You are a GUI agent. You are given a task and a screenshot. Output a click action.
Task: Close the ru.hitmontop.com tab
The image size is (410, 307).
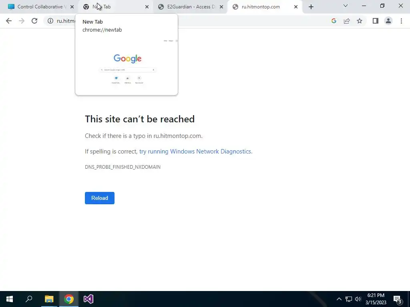pyautogui.click(x=296, y=7)
